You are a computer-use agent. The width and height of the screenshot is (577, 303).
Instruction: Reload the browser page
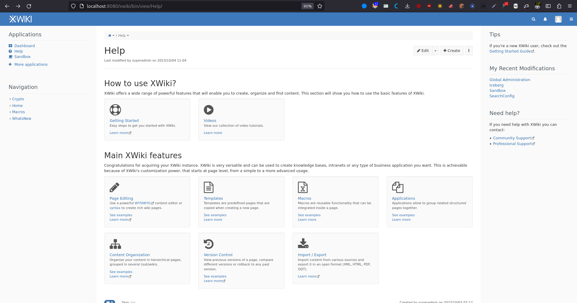29,6
